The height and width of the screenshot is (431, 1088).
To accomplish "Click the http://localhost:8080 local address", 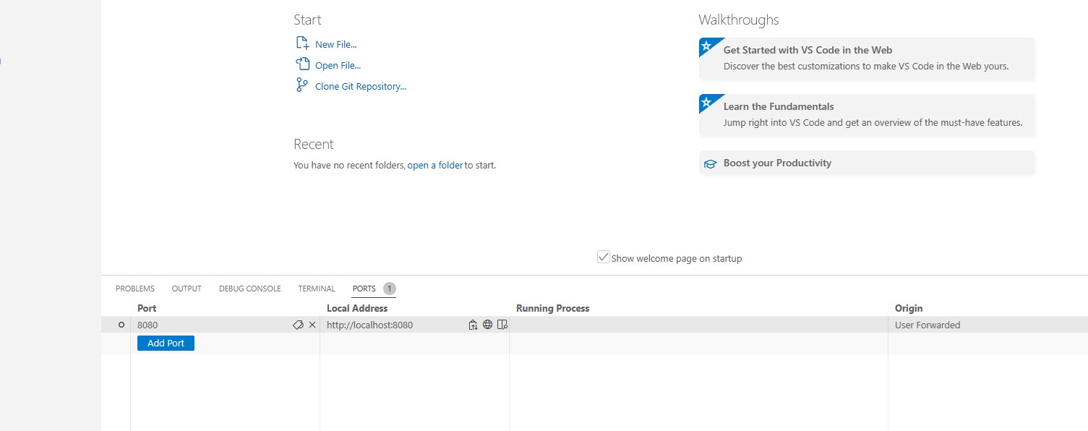I will pos(369,325).
